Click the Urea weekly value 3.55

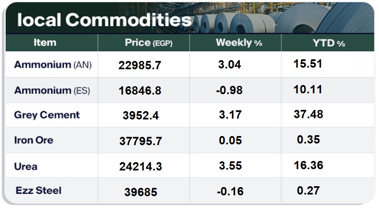[230, 166]
